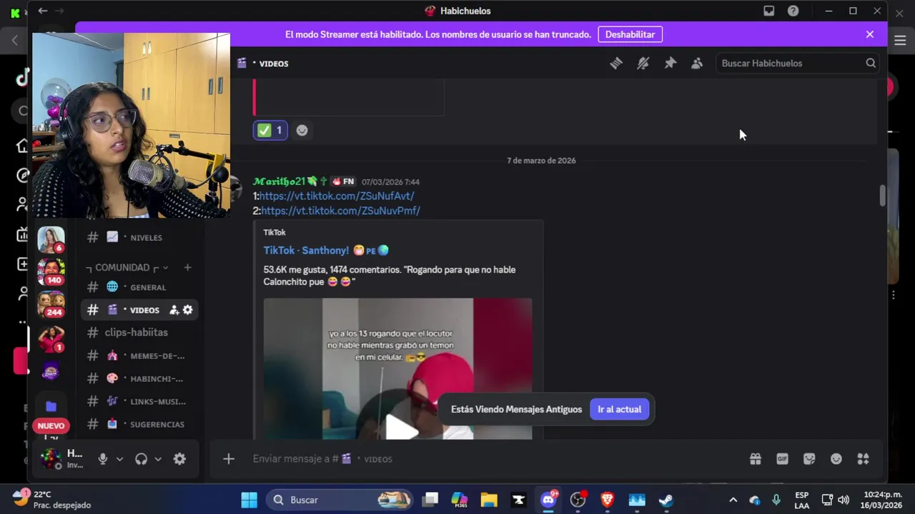Open the SUGERENCIAS channel
The image size is (915, 514).
(139, 424)
